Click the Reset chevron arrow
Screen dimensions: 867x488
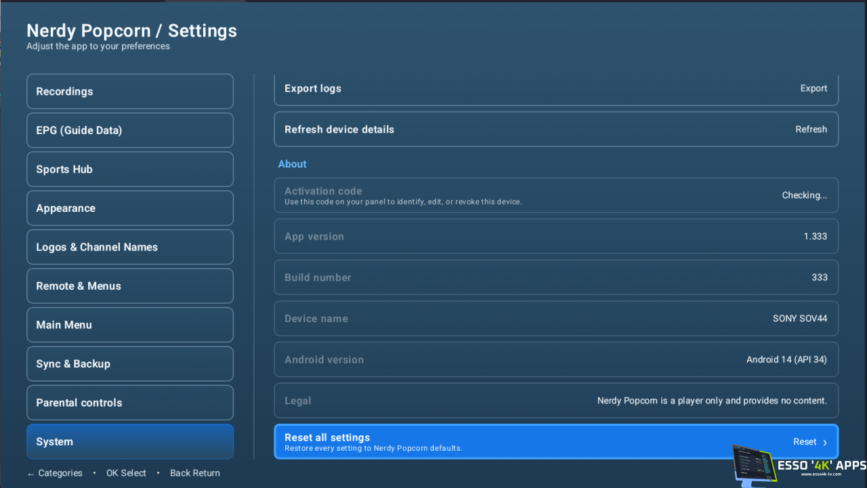(x=825, y=443)
